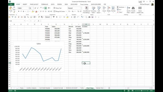Open the Font Color dropdown arrow
163x92 pixels.
(38, 11)
